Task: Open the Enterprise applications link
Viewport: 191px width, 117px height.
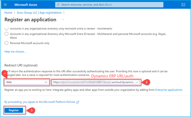Action: coord(169,90)
